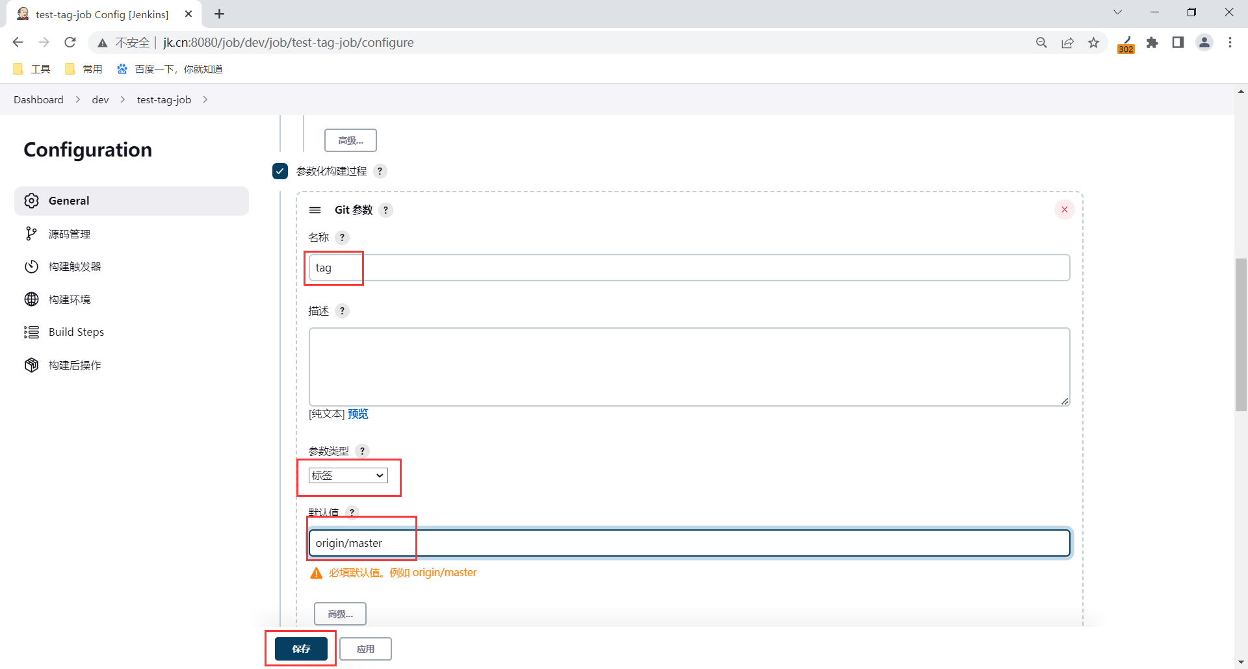Show help for 描述 field
This screenshot has height=669, width=1248.
(343, 310)
